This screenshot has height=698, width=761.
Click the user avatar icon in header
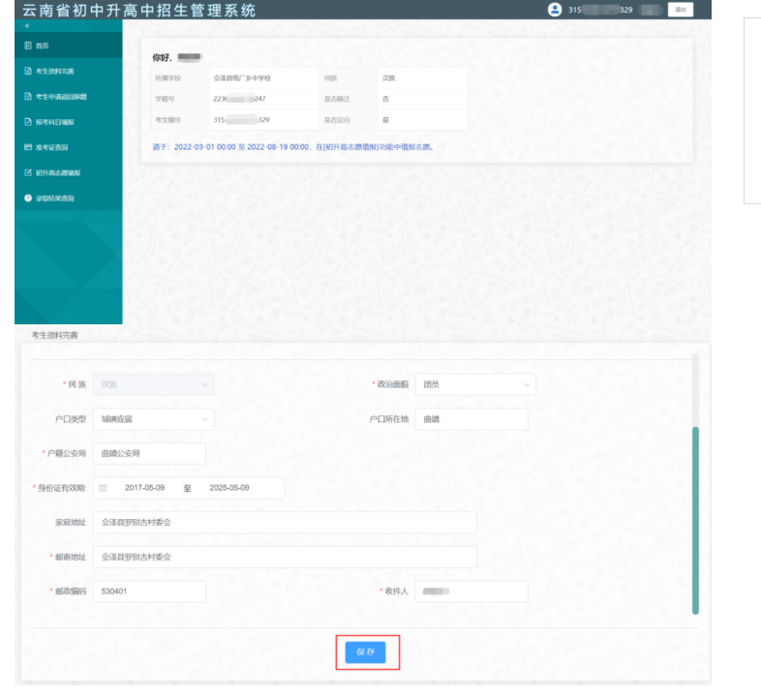pos(555,10)
